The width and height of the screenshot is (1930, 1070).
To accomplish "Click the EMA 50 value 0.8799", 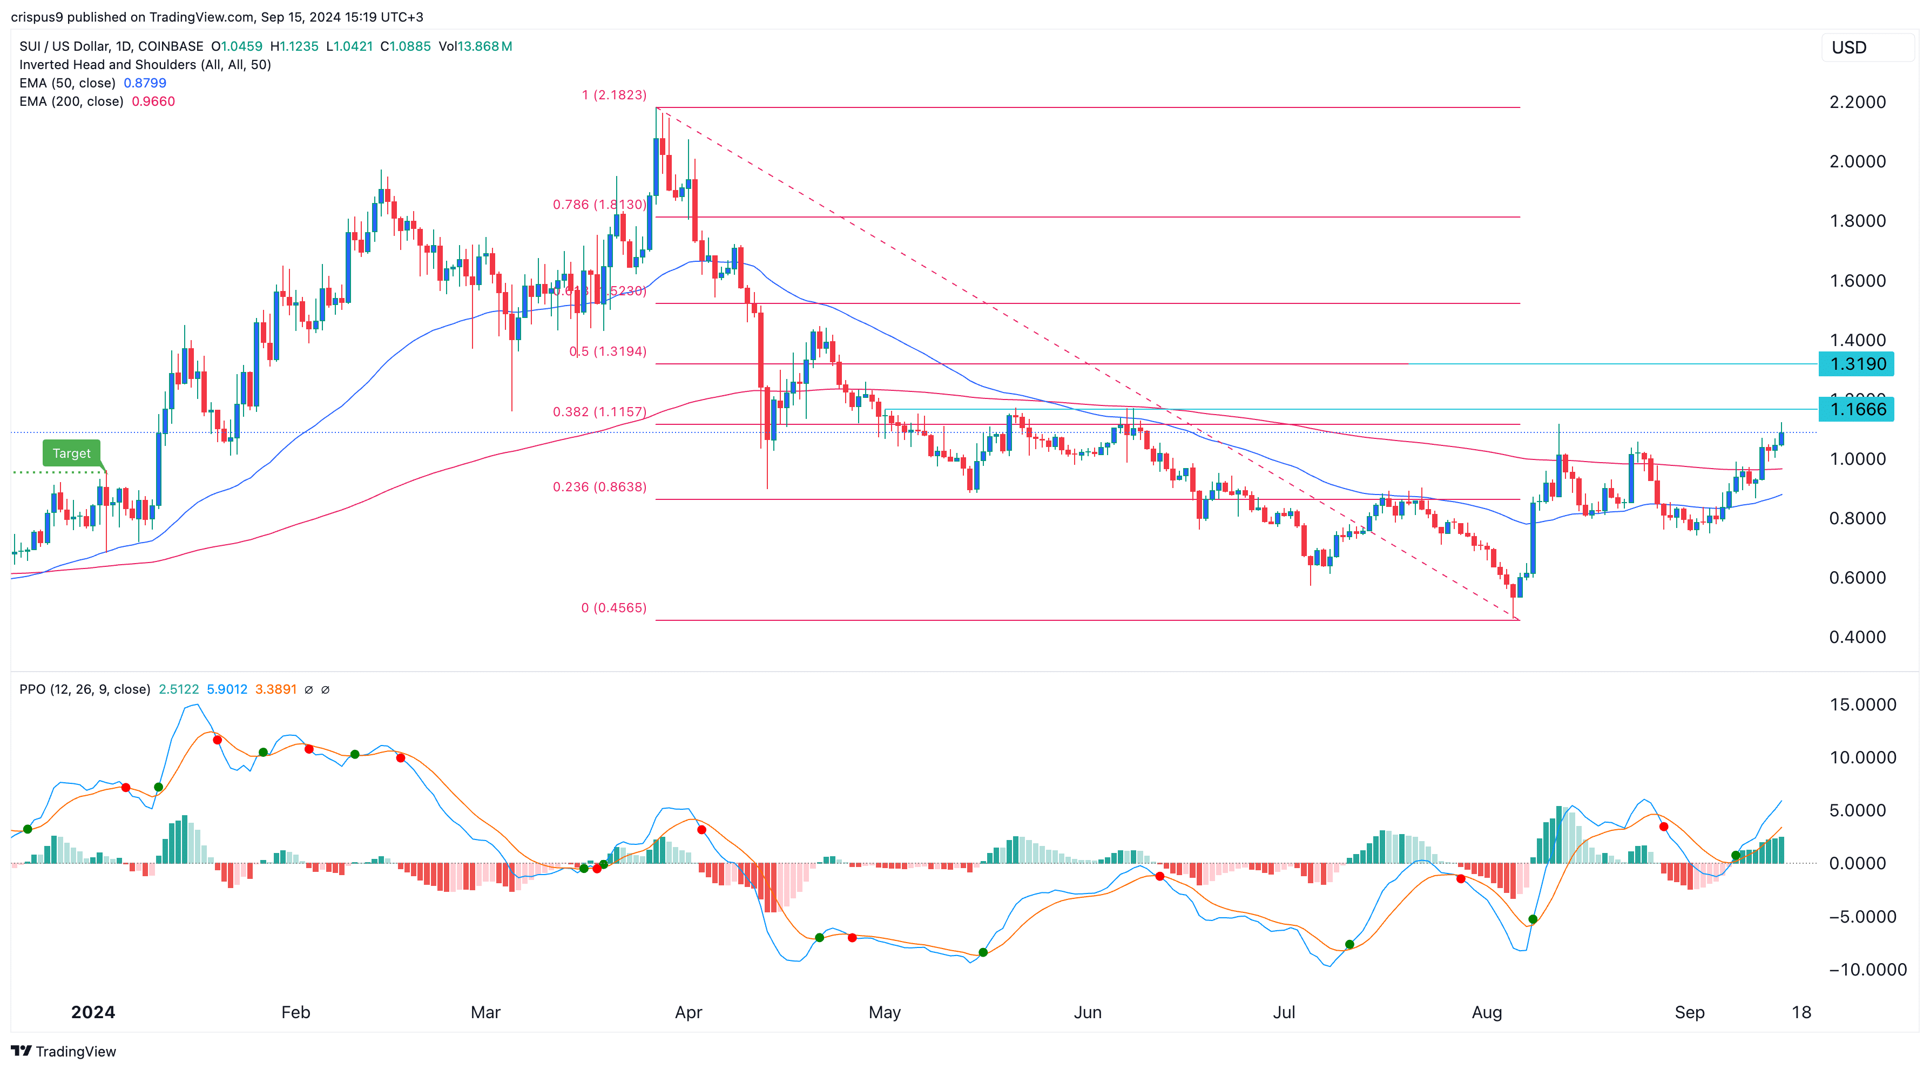I will [145, 83].
